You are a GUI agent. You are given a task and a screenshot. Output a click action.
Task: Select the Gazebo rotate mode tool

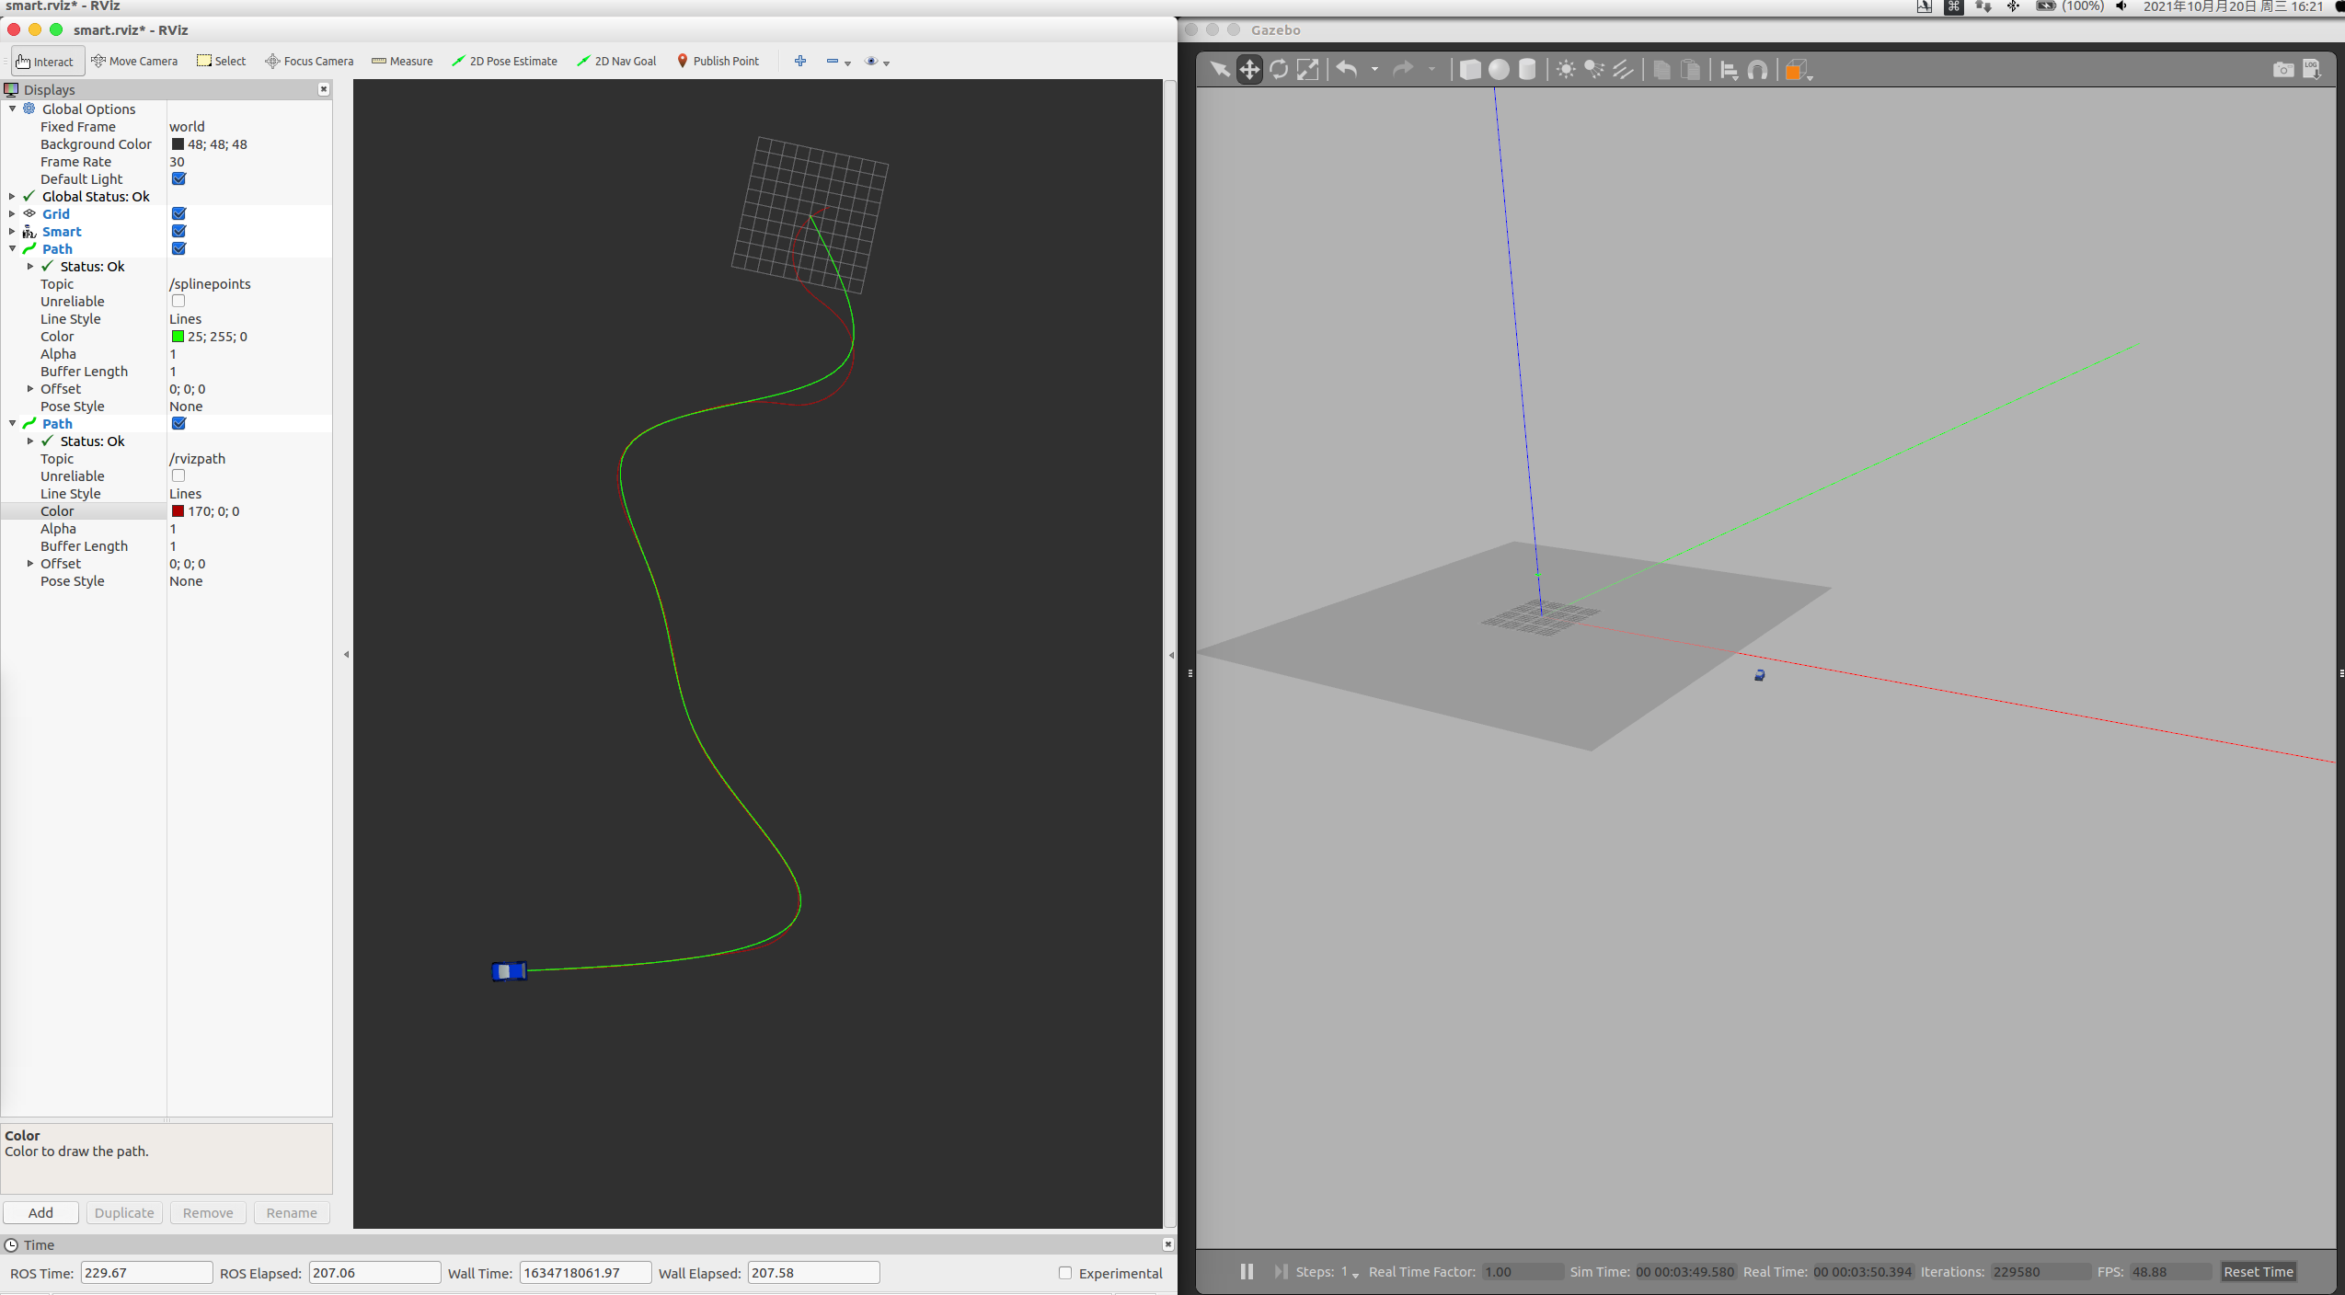(1279, 70)
